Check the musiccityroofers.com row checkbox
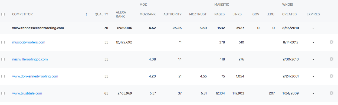The image size is (338, 105). point(3,42)
